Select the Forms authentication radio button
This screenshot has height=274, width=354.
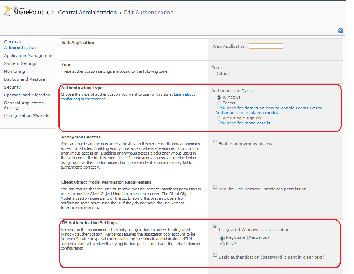click(219, 103)
